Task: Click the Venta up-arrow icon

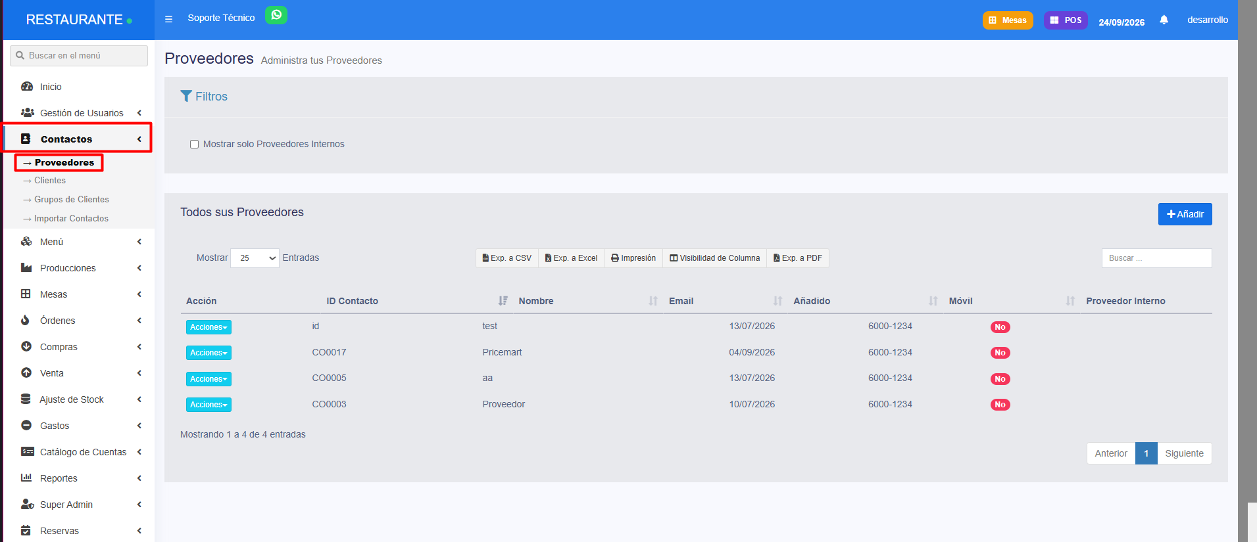Action: (x=26, y=373)
